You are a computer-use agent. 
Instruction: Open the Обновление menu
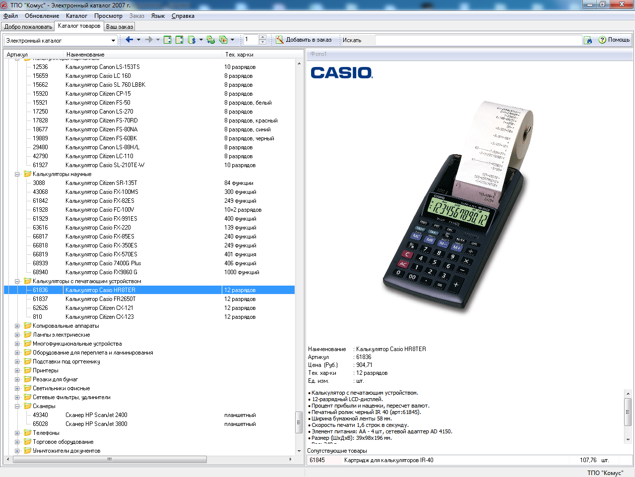(x=42, y=16)
